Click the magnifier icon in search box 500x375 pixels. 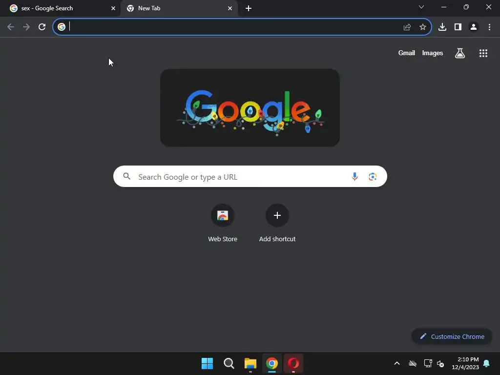[127, 176]
